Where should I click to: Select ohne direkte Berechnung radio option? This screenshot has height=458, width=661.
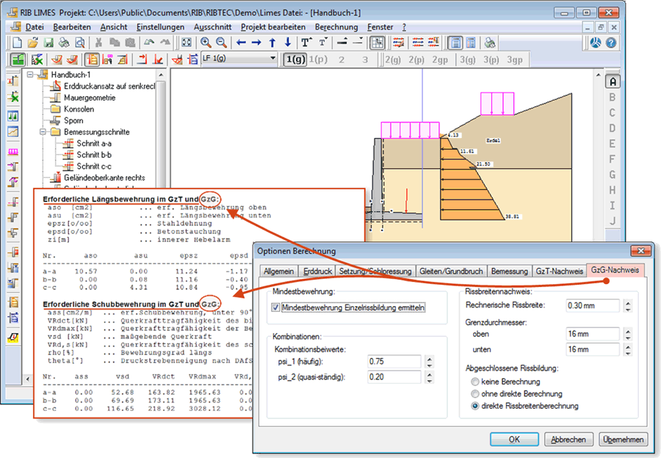click(x=475, y=394)
